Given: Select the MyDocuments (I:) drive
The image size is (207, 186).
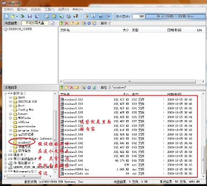Looking at the screenshot, I should point(25,171).
